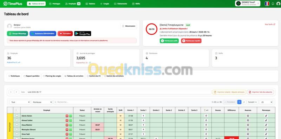This screenshot has width=281, height=139.
Task: Click the Déconnexion button
Action: click(129, 26)
